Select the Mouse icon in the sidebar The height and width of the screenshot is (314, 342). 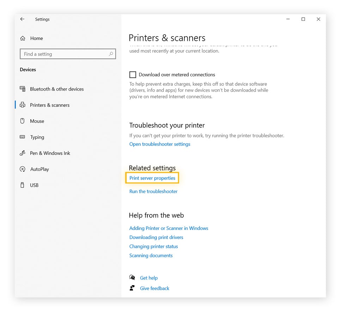click(22, 121)
